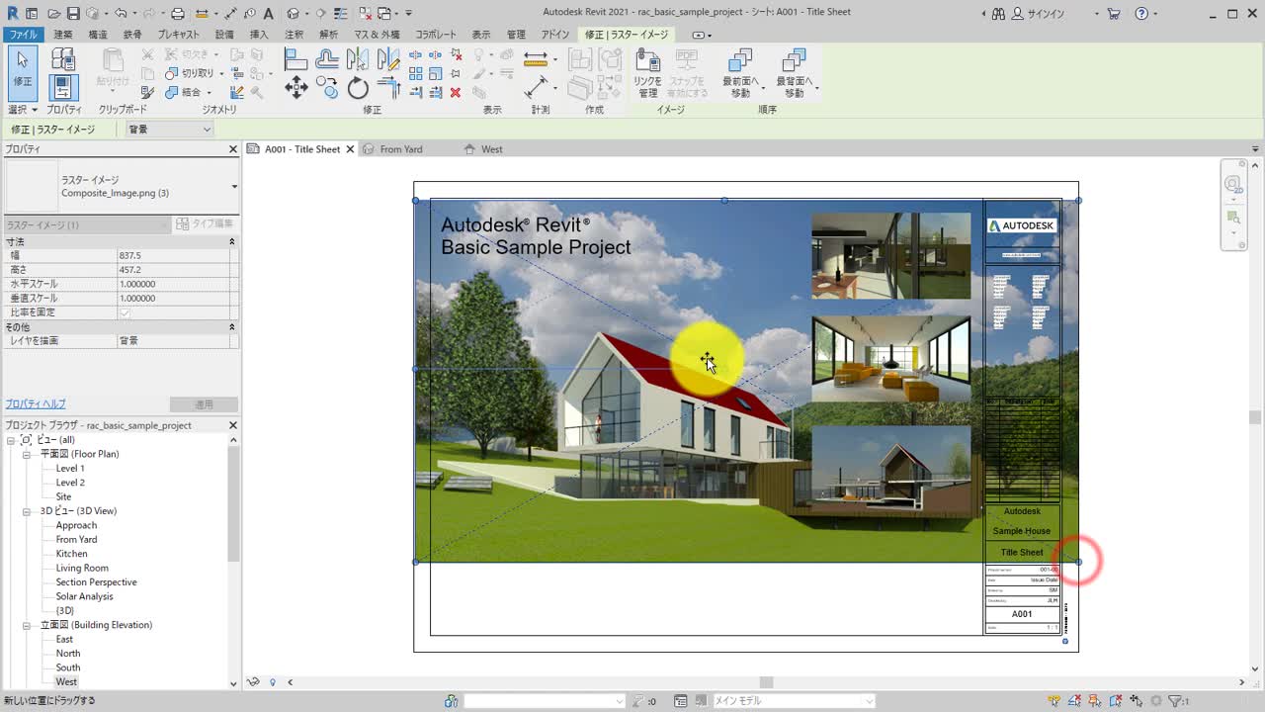Close the プロジェクト ブラウザ panel
This screenshot has height=712, width=1265.
233,425
